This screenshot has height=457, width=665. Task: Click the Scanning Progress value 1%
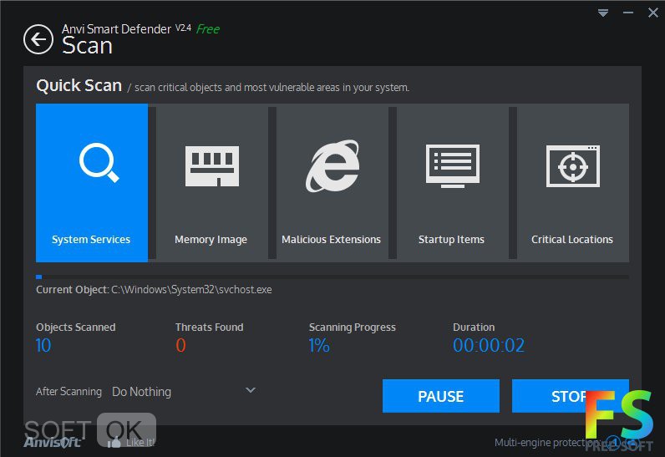pyautogui.click(x=319, y=346)
